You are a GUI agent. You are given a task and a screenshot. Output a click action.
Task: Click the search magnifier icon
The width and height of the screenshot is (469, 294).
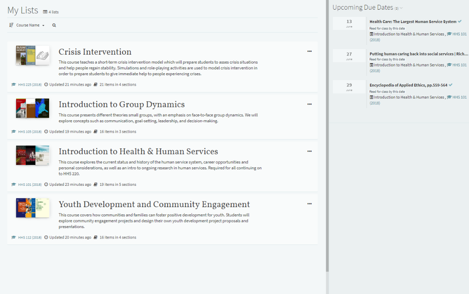pos(54,25)
